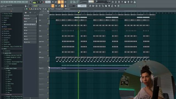Screen dimensions: 176x99
Task: Toggle the loop recording icon
Action: (x=65, y=2)
